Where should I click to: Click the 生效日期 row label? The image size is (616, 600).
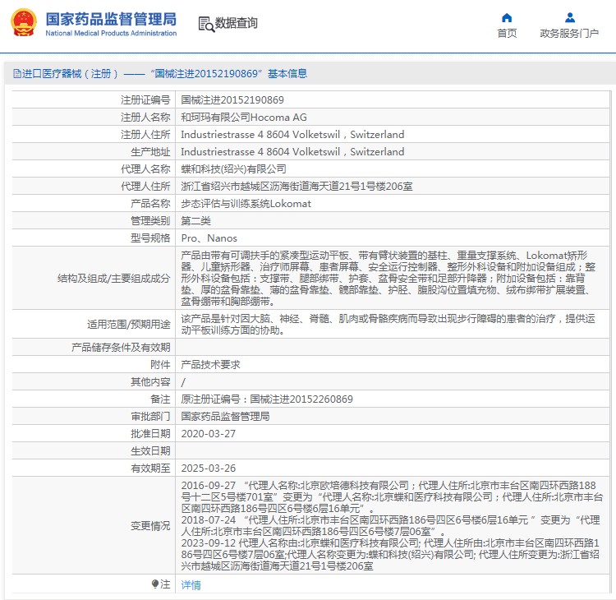coord(150,451)
